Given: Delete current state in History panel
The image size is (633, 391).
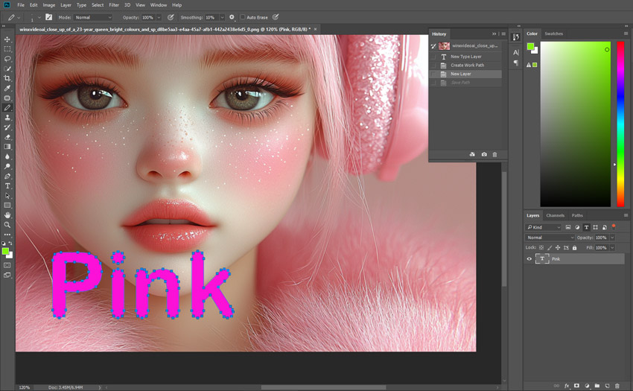Looking at the screenshot, I should coord(495,154).
